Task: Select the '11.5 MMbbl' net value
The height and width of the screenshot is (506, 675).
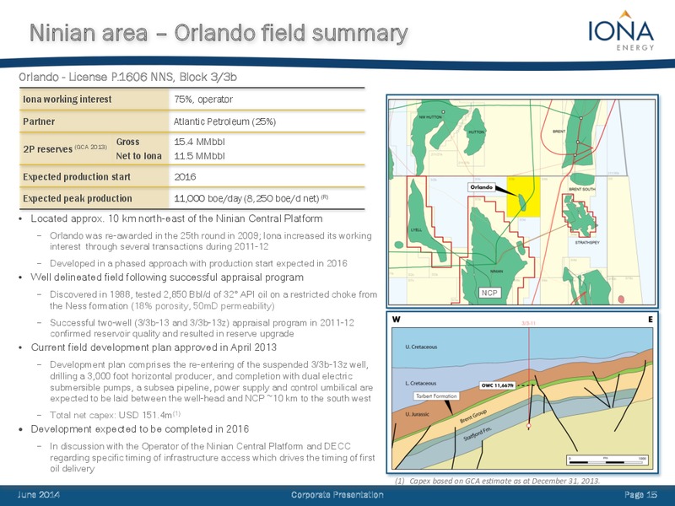Action: [199, 156]
